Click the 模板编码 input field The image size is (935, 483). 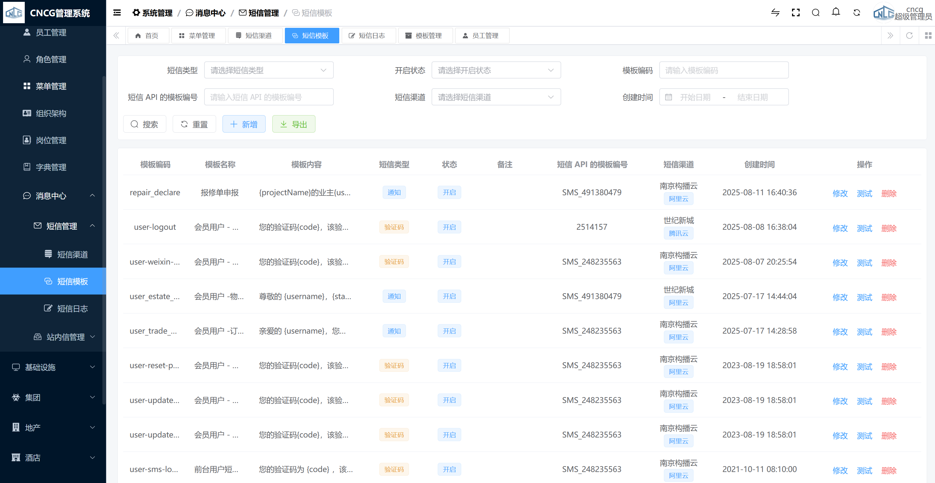pos(723,70)
